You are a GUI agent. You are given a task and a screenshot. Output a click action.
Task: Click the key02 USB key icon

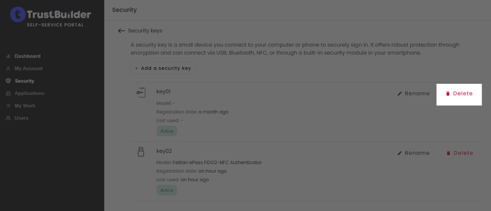[x=141, y=152]
